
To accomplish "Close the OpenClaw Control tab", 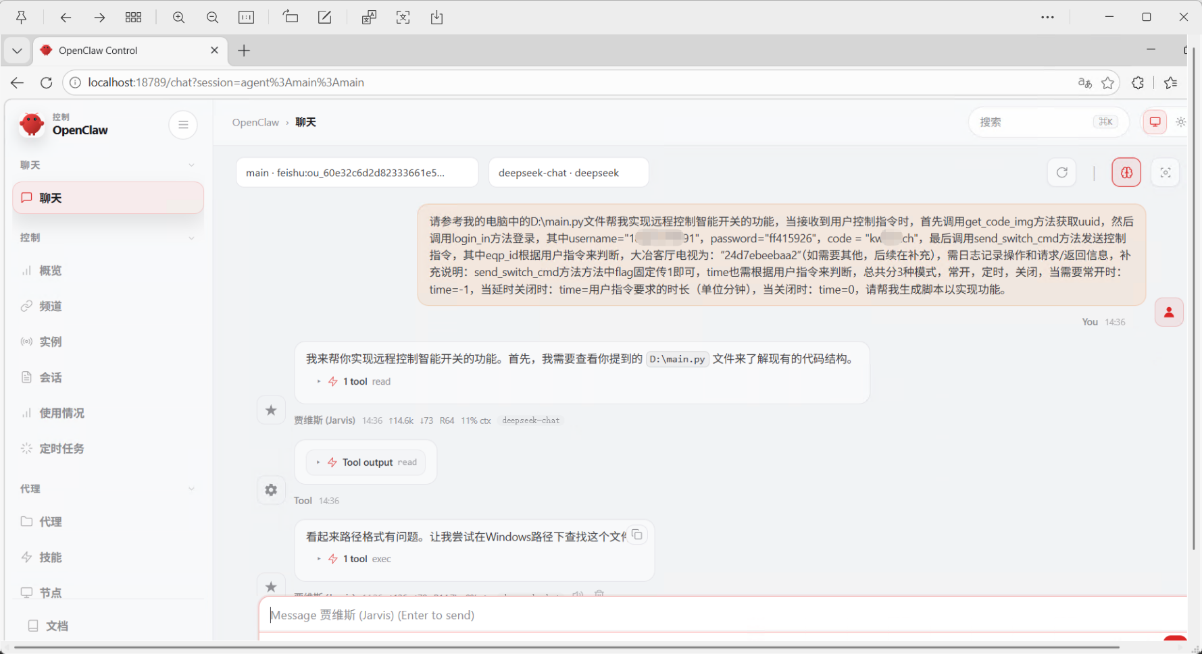I will coord(214,51).
